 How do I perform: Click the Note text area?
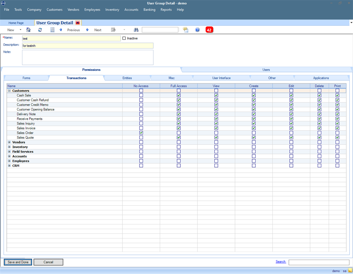click(88, 57)
